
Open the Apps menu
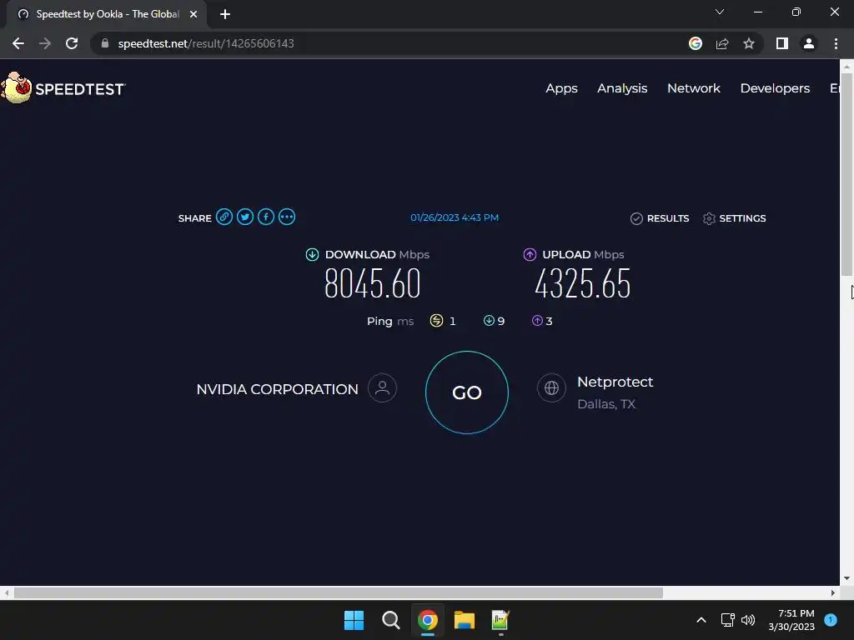[x=561, y=88]
